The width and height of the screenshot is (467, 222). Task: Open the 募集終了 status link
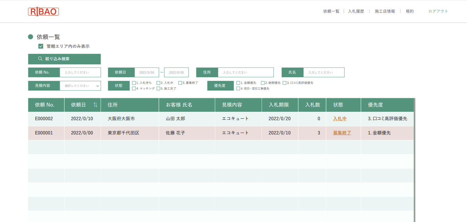pyautogui.click(x=342, y=133)
